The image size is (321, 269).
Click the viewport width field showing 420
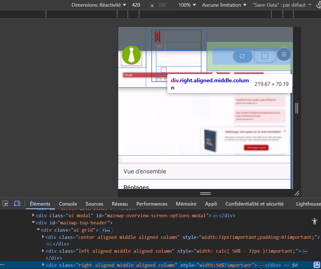(x=136, y=5)
